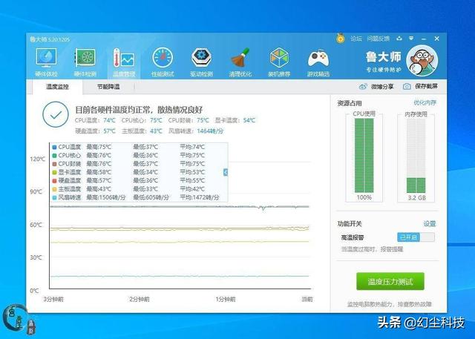Open the skin changer icon in title bar

(399, 39)
